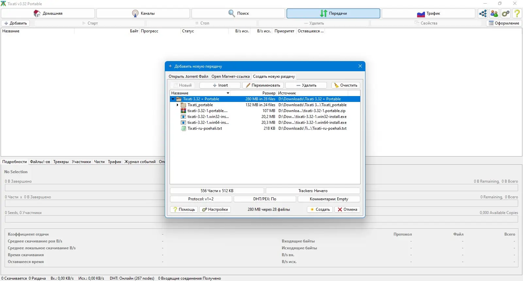Open Настройки in the dialog
523x281 pixels.
pyautogui.click(x=215, y=209)
